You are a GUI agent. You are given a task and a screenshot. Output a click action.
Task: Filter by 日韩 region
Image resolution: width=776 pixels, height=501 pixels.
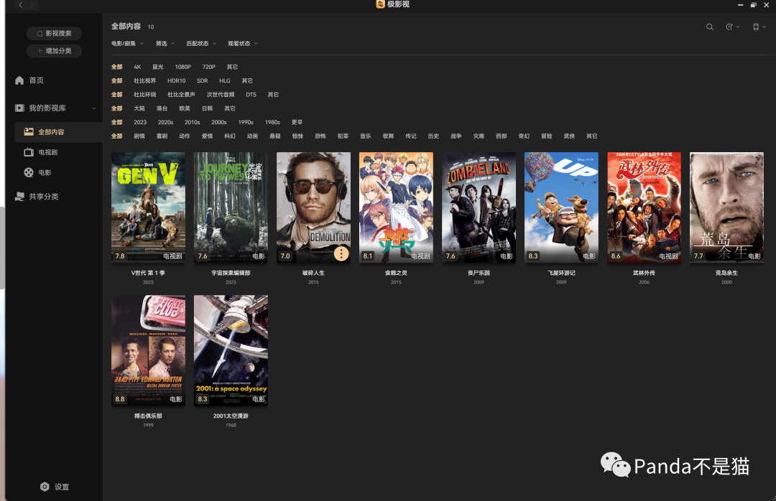pyautogui.click(x=208, y=108)
